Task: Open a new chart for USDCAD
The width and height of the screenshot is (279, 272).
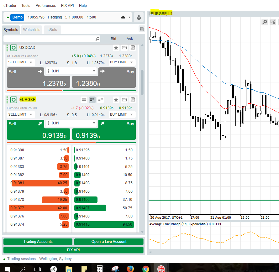Action: click(124, 48)
